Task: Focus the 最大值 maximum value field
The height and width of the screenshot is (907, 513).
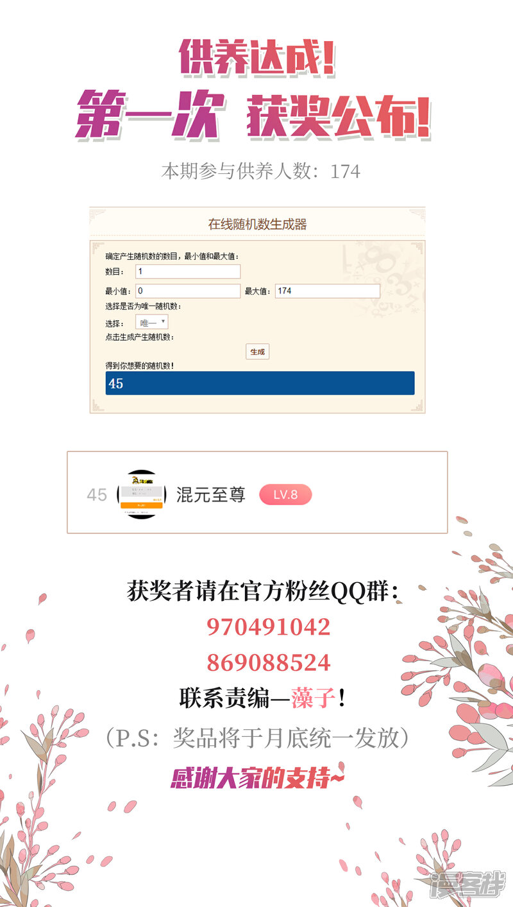Action: (327, 291)
